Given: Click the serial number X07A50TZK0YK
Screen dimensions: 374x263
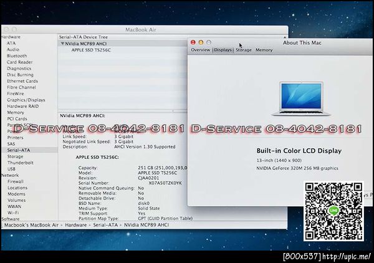Looking at the screenshot, I should (x=165, y=183).
